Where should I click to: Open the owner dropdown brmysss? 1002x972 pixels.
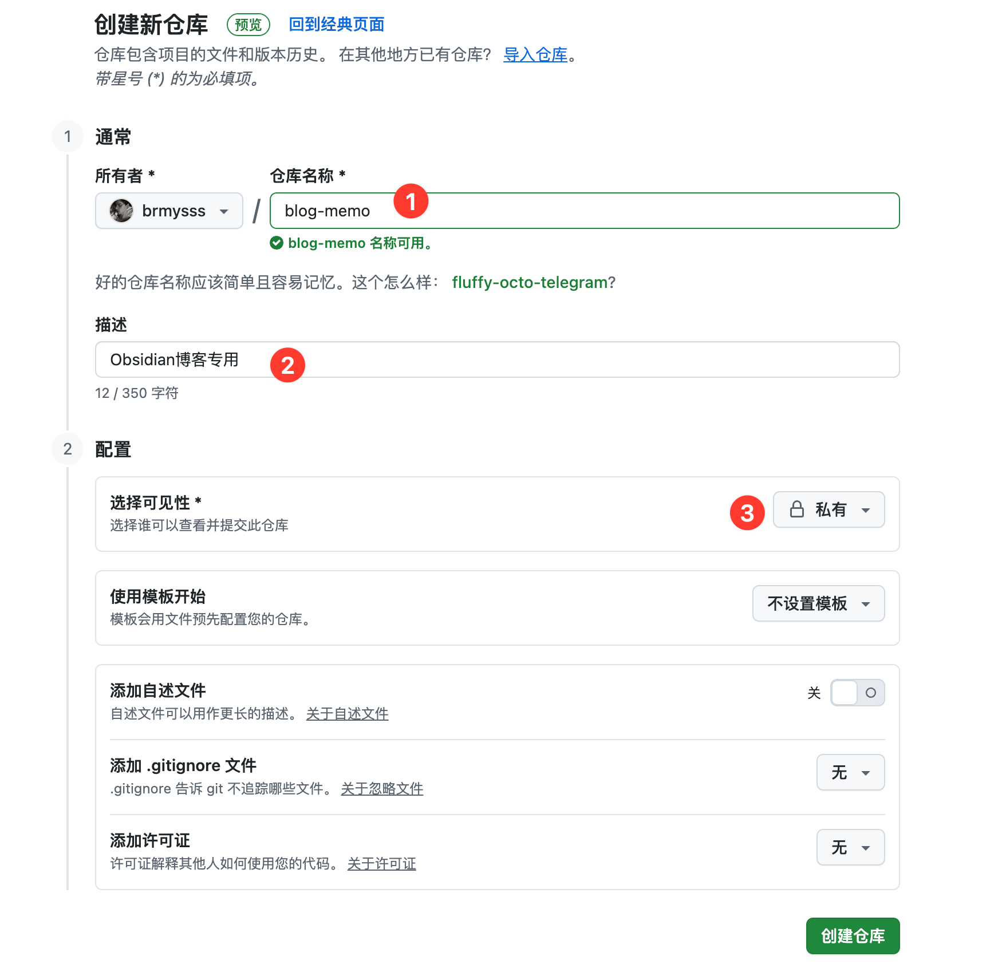point(169,211)
